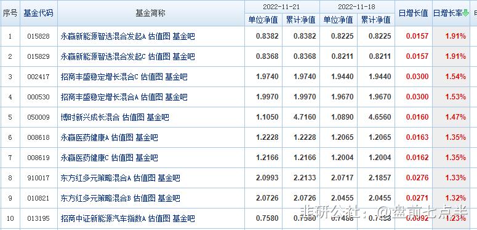Open the fund 永赢新能源智选混合发起A
Viewport: 477px width, 230px height.
103,36
